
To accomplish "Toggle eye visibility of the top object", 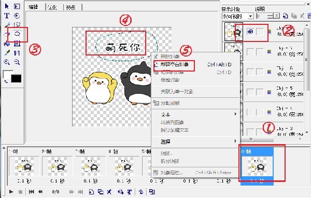I will click(x=250, y=31).
